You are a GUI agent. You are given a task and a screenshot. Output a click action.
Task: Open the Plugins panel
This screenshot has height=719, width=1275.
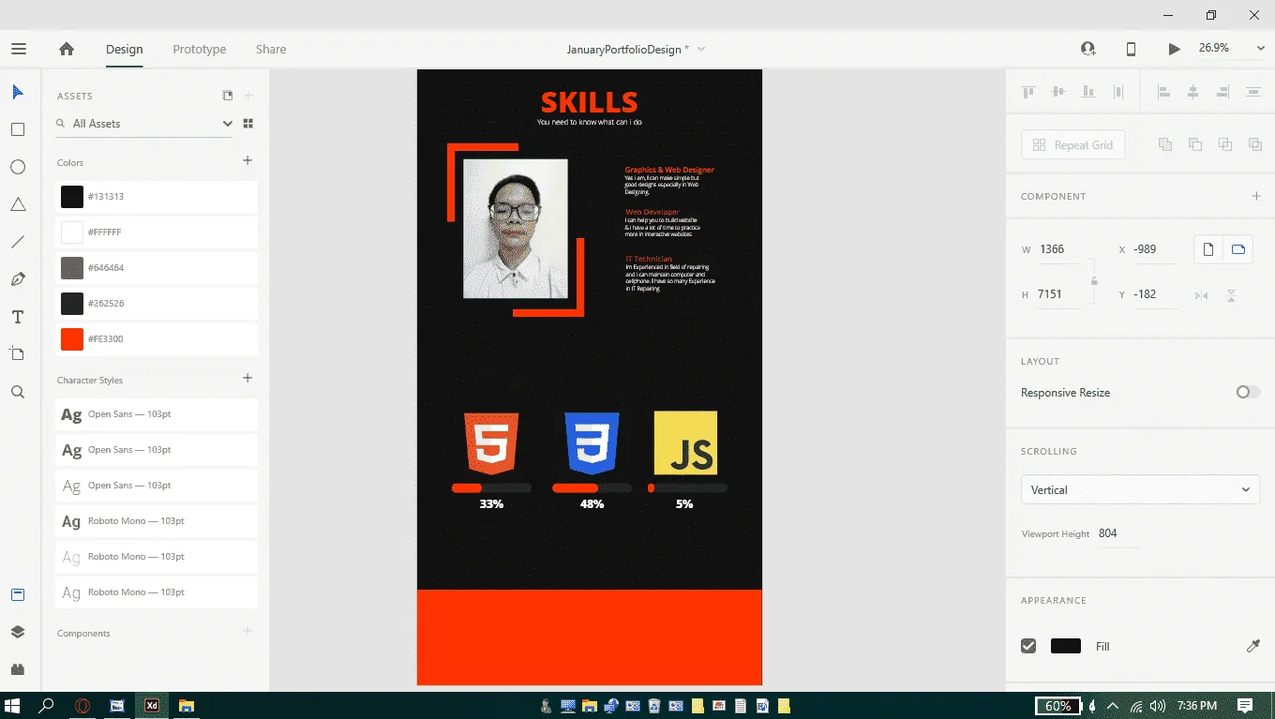[18, 669]
